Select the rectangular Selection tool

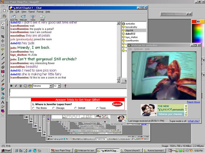(3, 45)
